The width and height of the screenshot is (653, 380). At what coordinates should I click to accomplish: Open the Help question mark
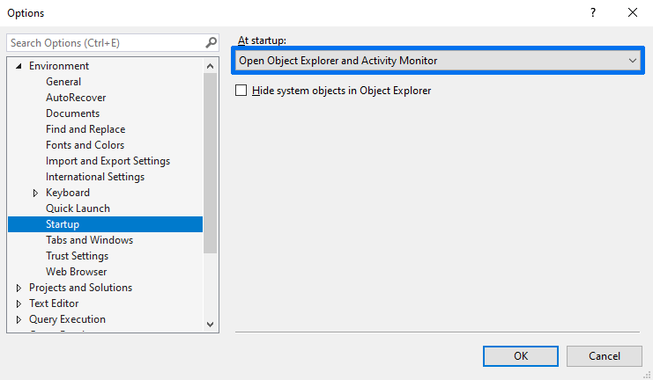coord(592,13)
